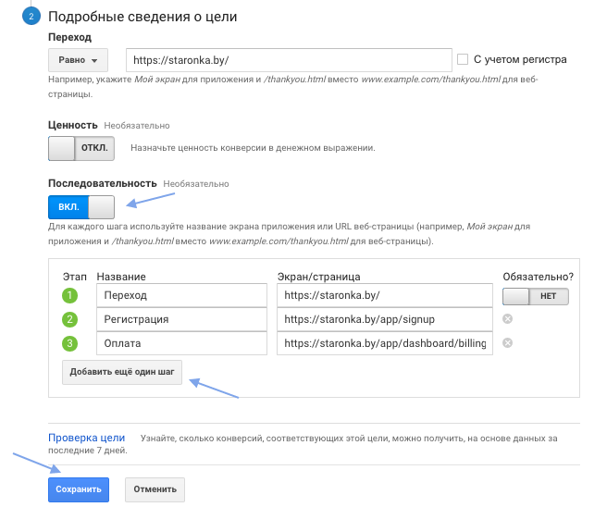Focus the Переход destination URL field
The width and height of the screenshot is (607, 507).
coord(289,60)
